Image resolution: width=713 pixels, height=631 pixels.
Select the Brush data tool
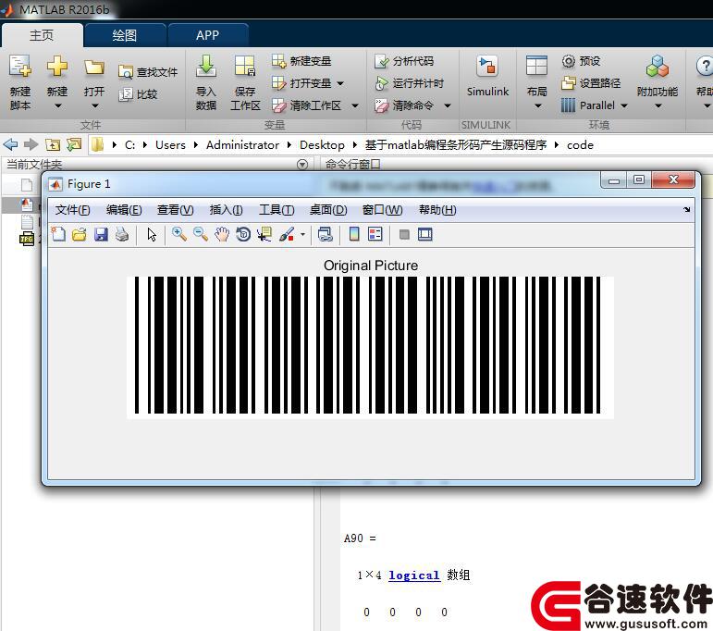287,234
